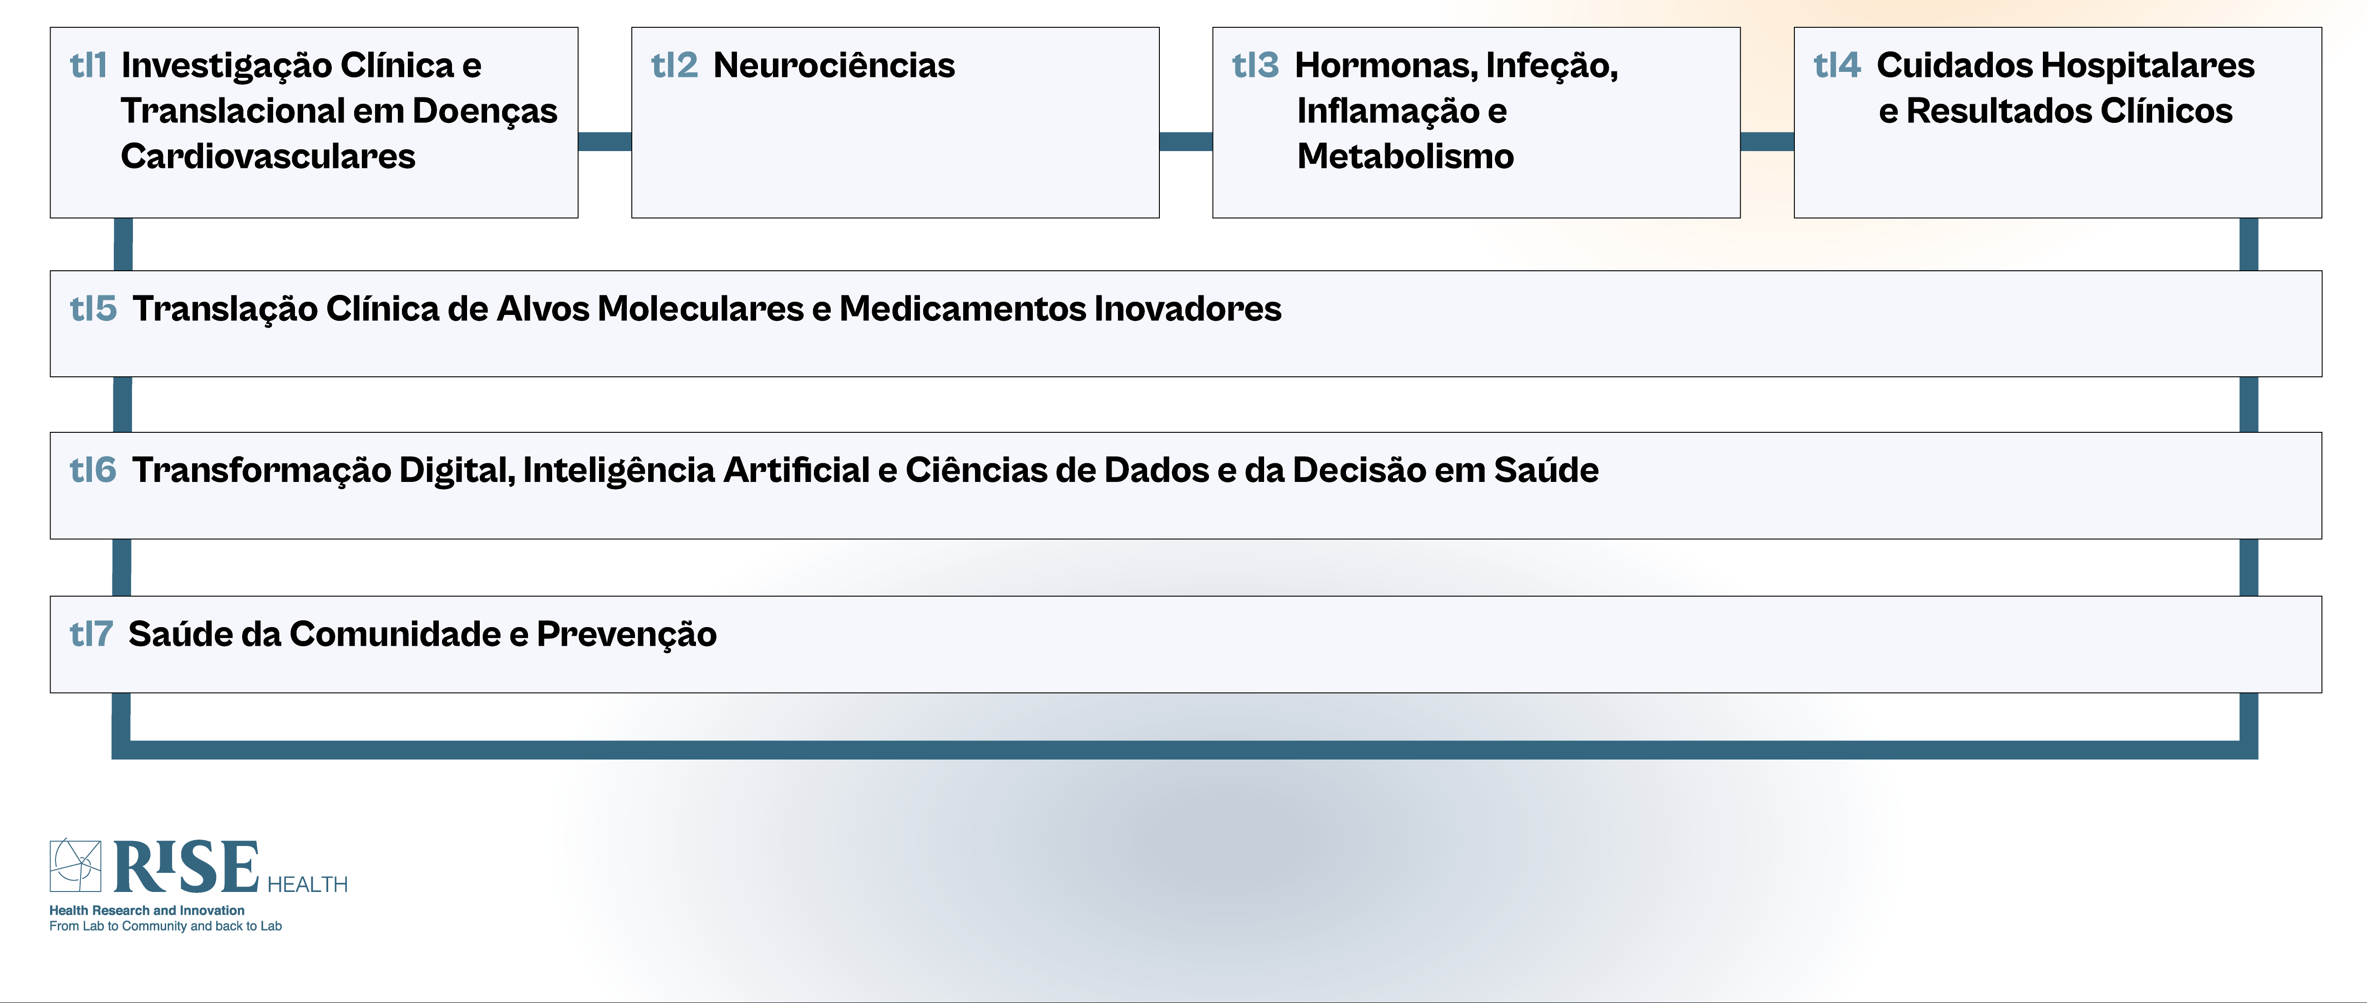Click the tl2 label marker

coord(674,65)
